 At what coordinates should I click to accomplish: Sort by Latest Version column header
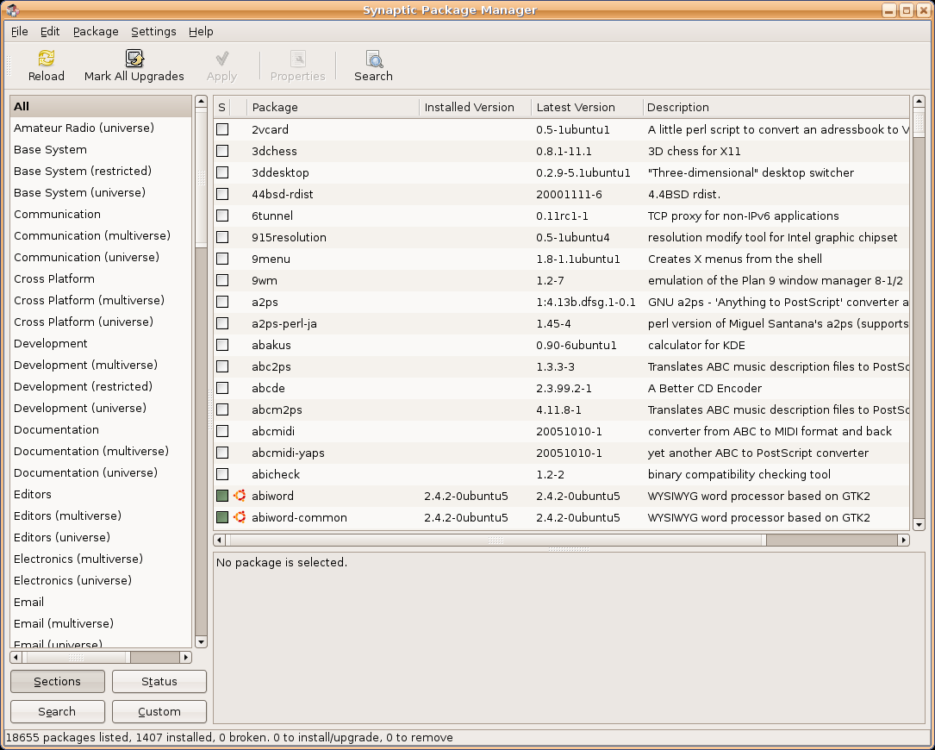[587, 107]
